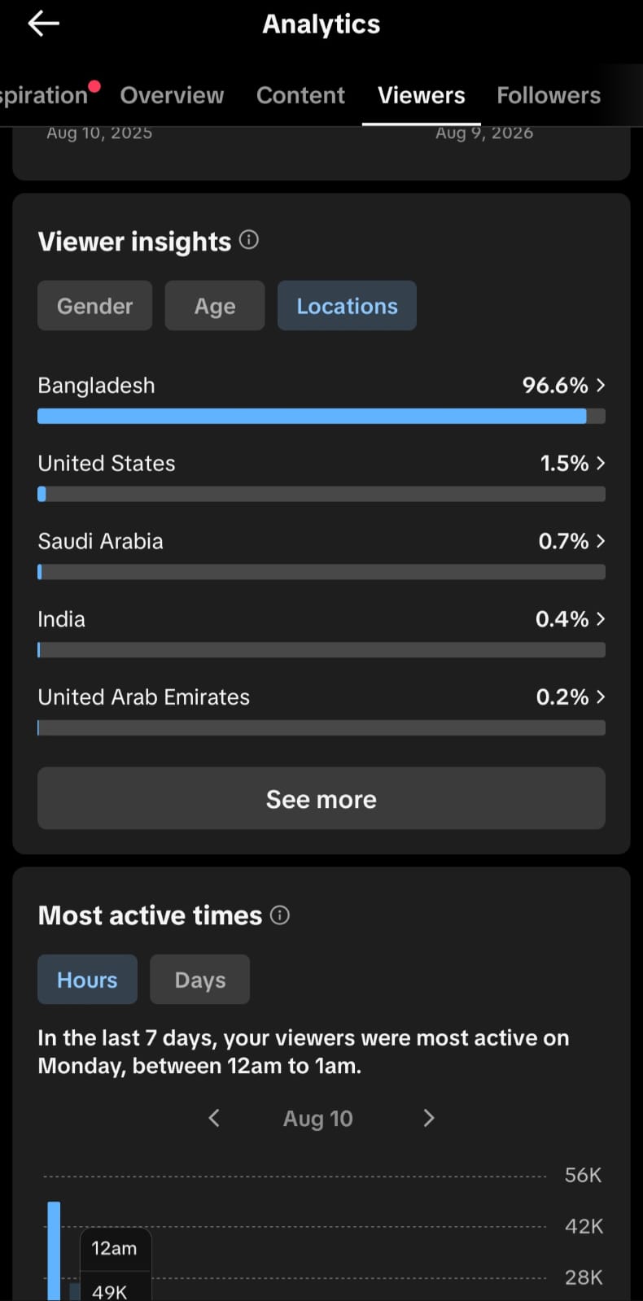Expand United States location details chevron
Screen dimensions: 643x1301
(601, 463)
